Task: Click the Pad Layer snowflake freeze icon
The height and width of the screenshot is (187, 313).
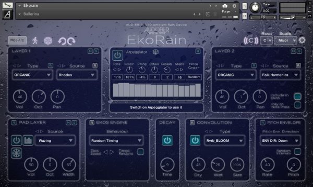Action: click(16, 153)
